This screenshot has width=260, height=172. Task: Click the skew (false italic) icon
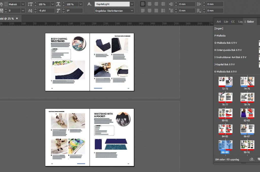58,10
